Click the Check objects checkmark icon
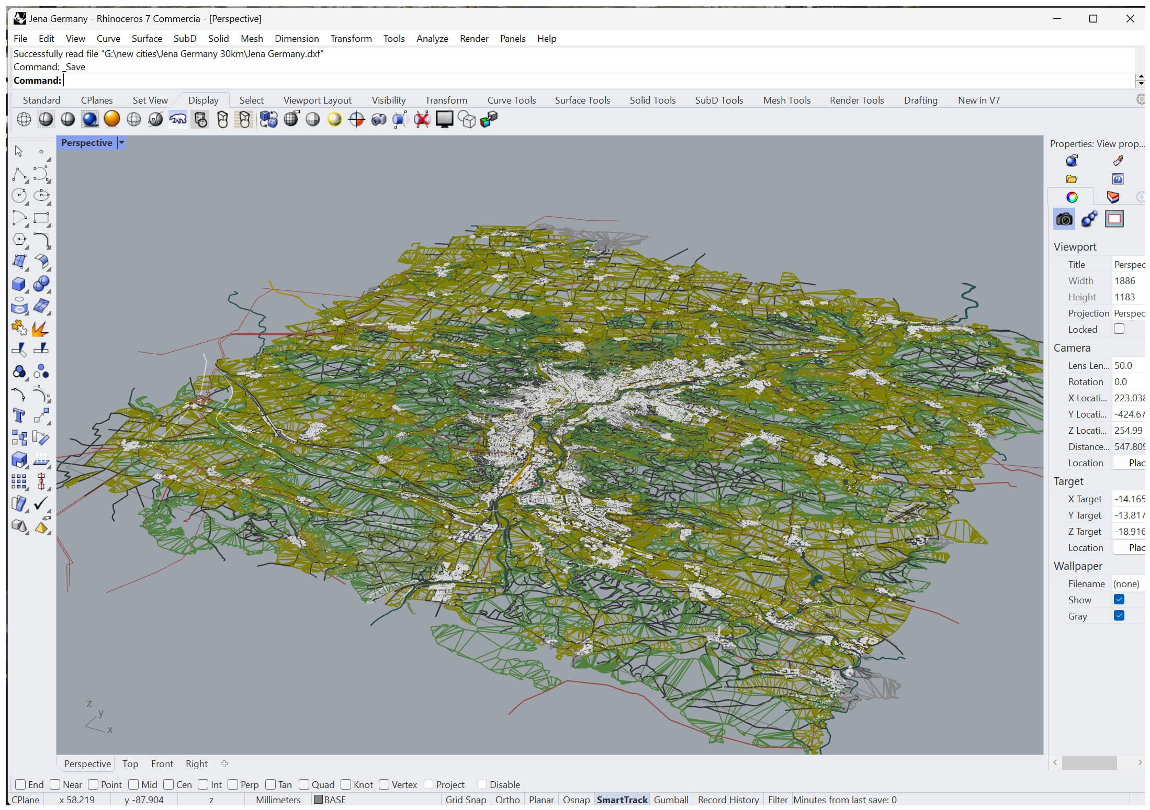1150x810 pixels. coord(41,504)
